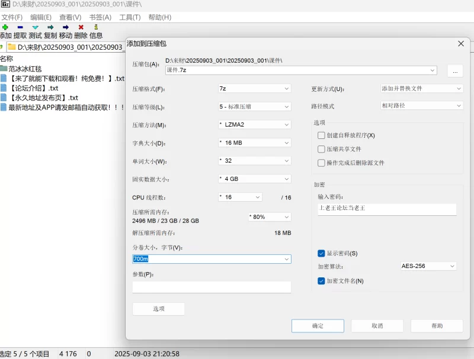Open the 工具(T) menu

[x=130, y=17]
